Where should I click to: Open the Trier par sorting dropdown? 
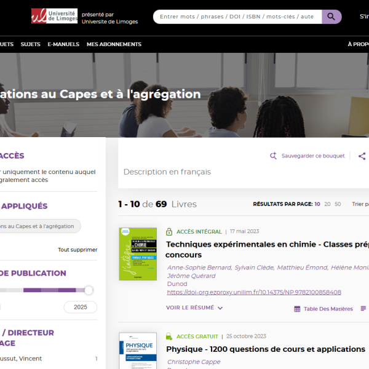360,204
